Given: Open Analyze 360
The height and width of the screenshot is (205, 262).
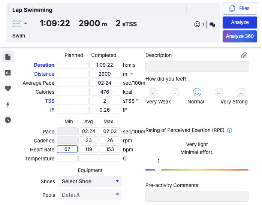Looking at the screenshot, I should pos(240,36).
